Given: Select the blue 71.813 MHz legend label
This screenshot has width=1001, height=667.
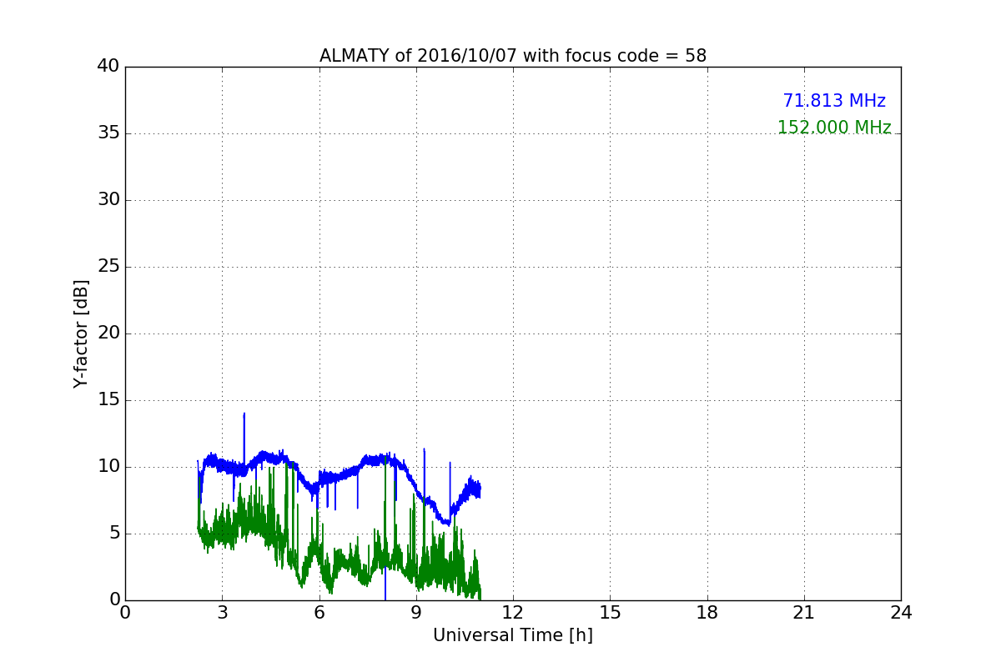Looking at the screenshot, I should coord(834,101).
